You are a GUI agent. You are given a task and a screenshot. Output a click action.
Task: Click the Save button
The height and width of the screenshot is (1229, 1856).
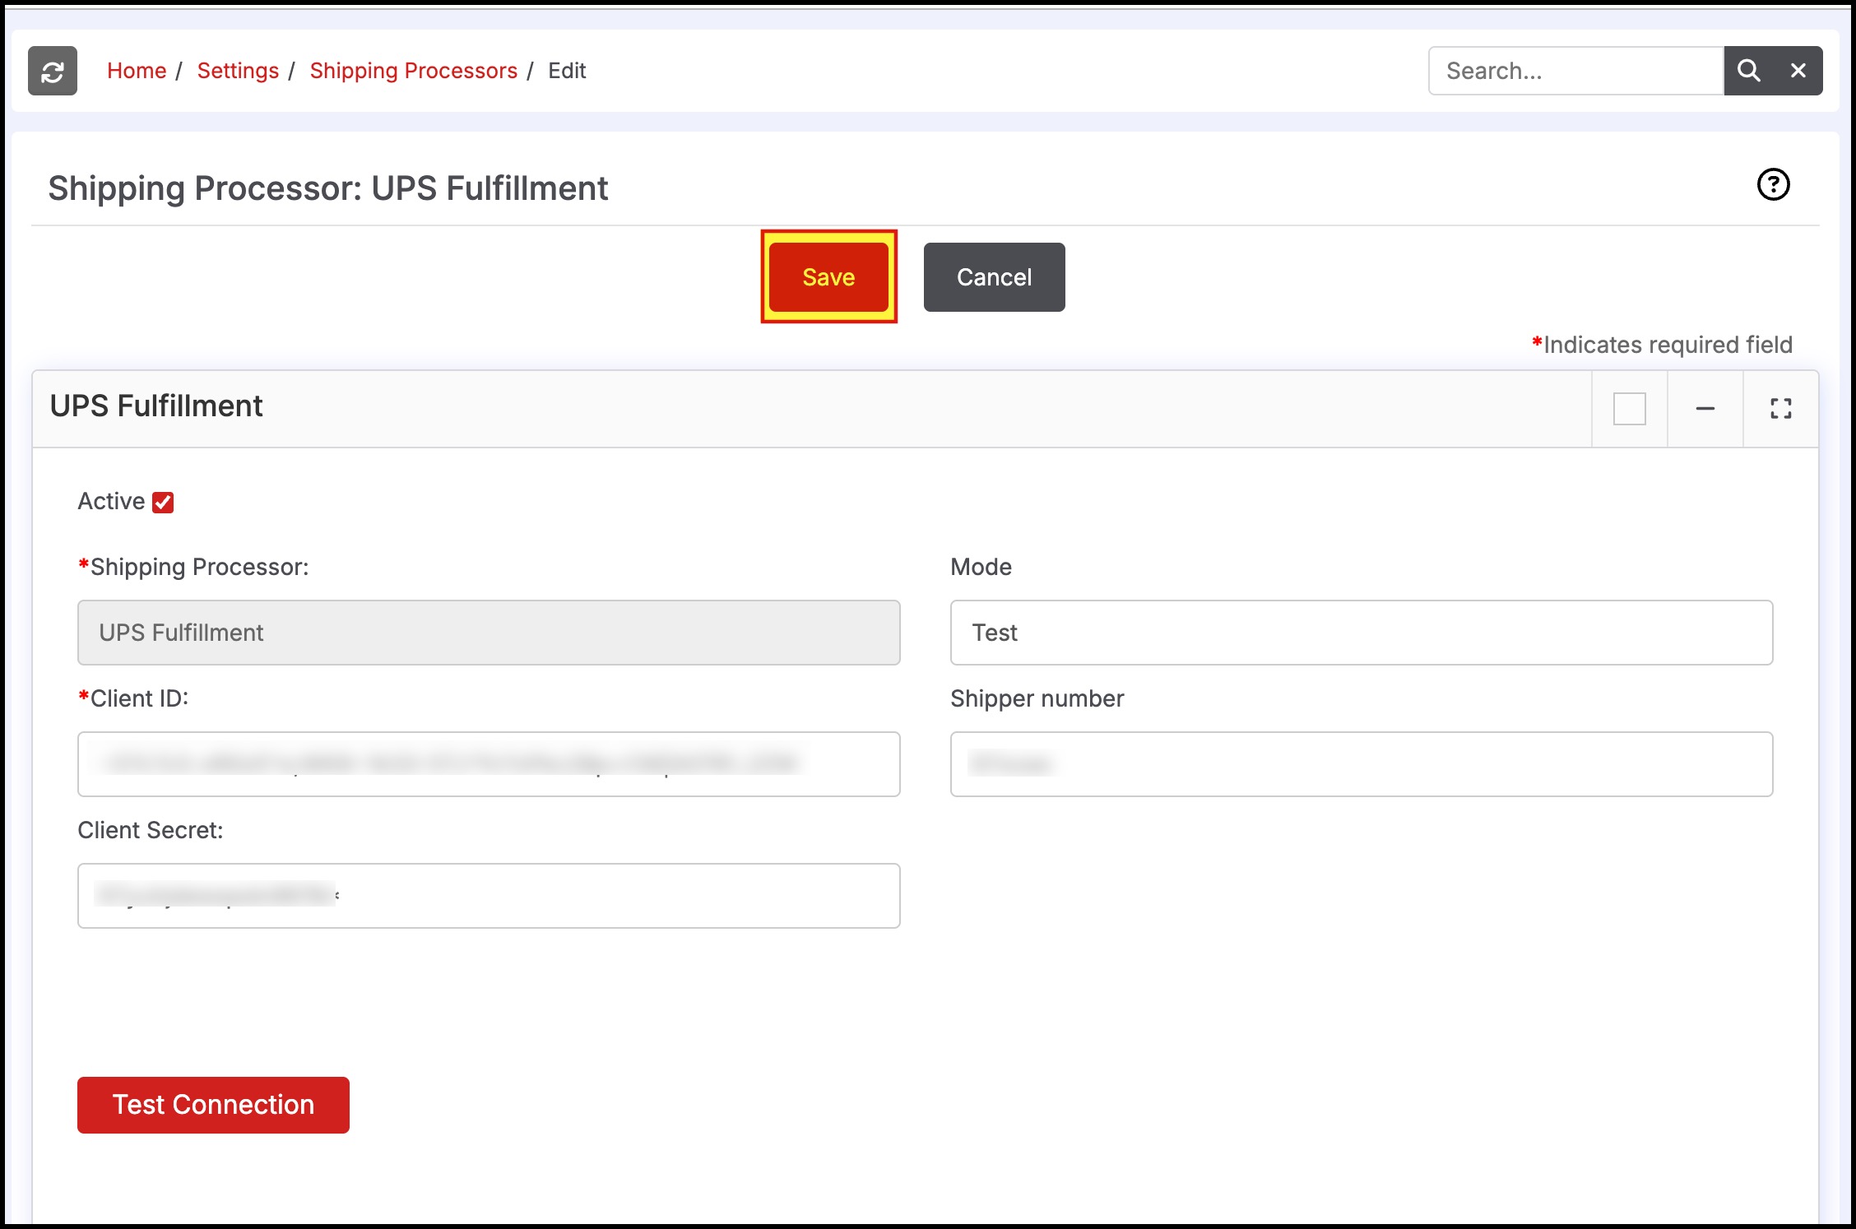828,277
